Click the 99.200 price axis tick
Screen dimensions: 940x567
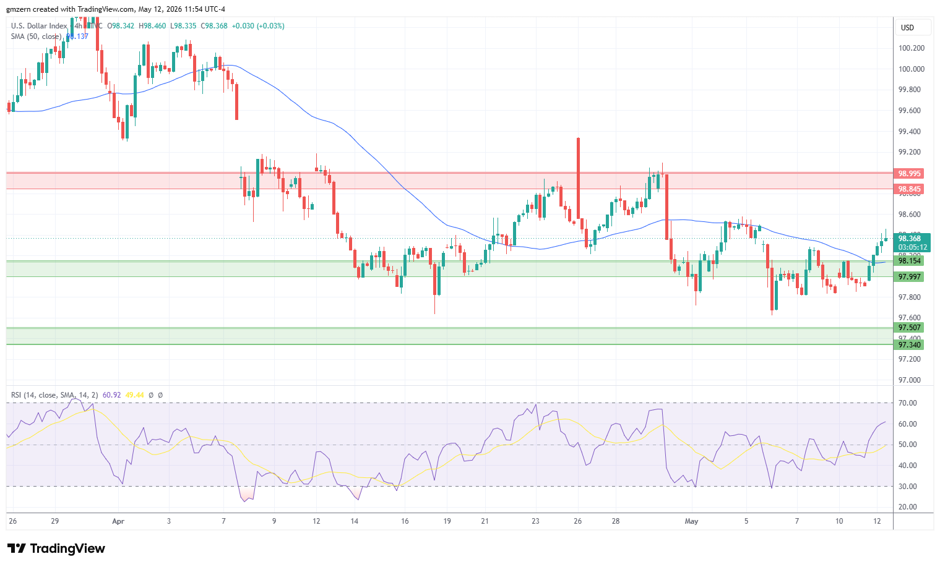[910, 152]
